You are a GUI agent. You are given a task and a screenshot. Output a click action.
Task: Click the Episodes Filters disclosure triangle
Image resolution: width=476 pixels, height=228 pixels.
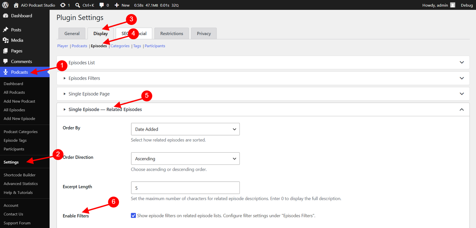65,78
